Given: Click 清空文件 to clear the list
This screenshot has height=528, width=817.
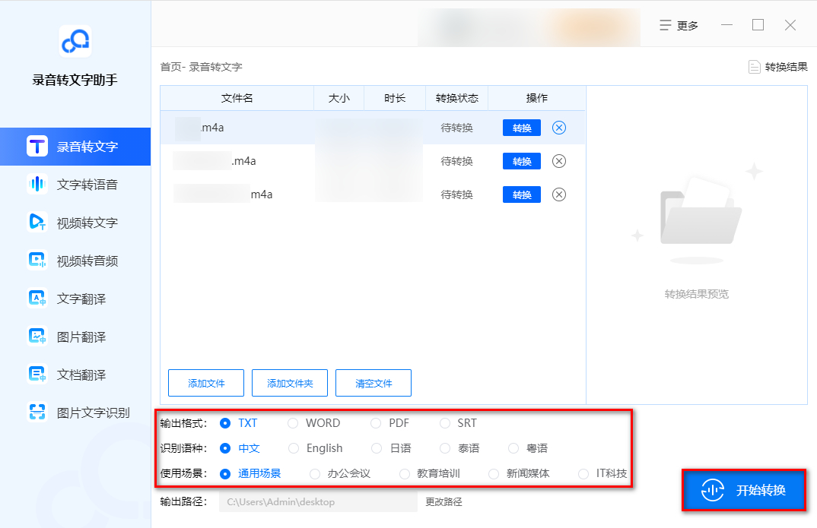Looking at the screenshot, I should [x=374, y=384].
